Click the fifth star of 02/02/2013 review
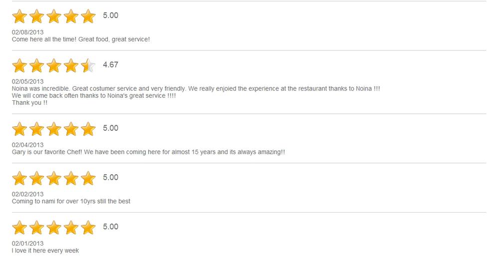Screen dimensions: 499x261 [88, 178]
